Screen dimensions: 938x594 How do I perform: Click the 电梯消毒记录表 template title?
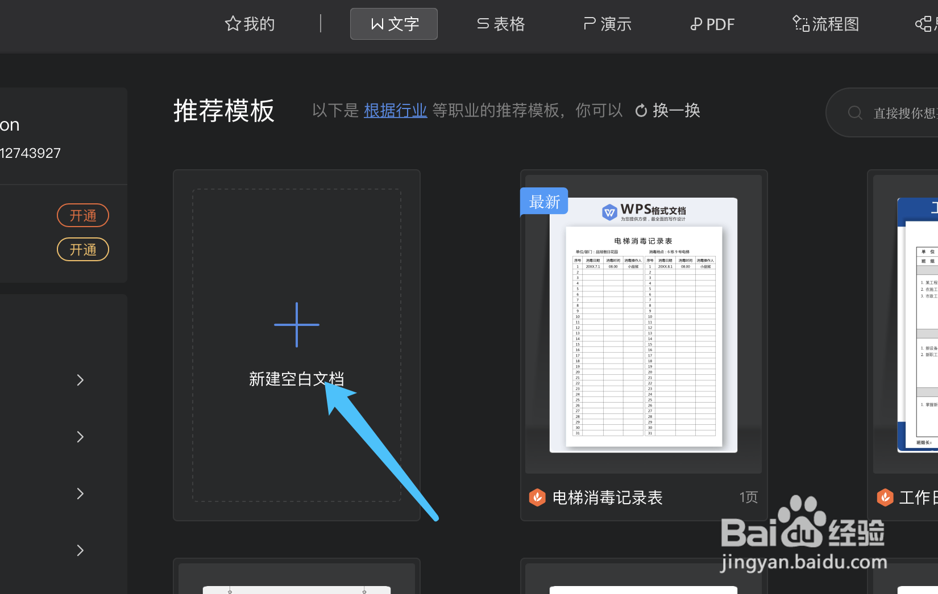click(608, 497)
